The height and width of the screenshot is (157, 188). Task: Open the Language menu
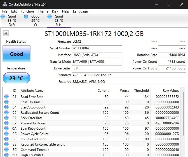click(80, 11)
